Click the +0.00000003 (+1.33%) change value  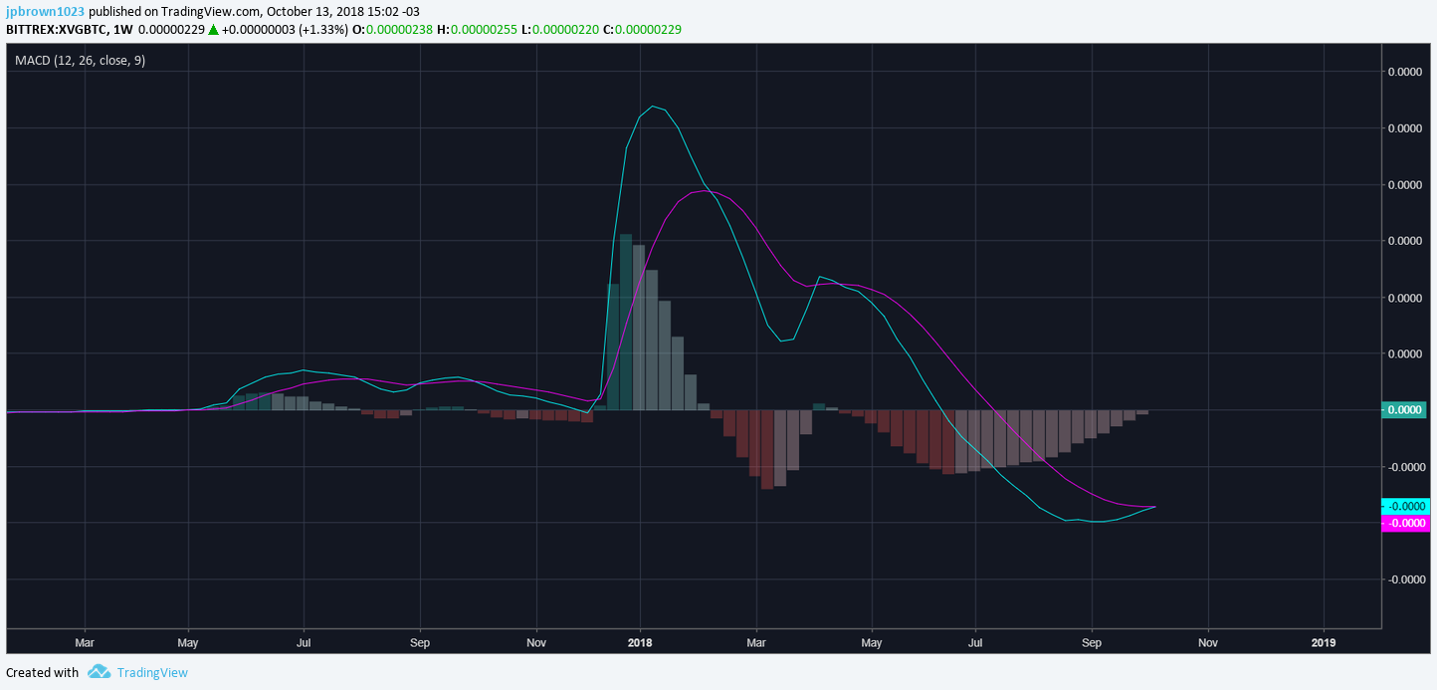pos(285,29)
